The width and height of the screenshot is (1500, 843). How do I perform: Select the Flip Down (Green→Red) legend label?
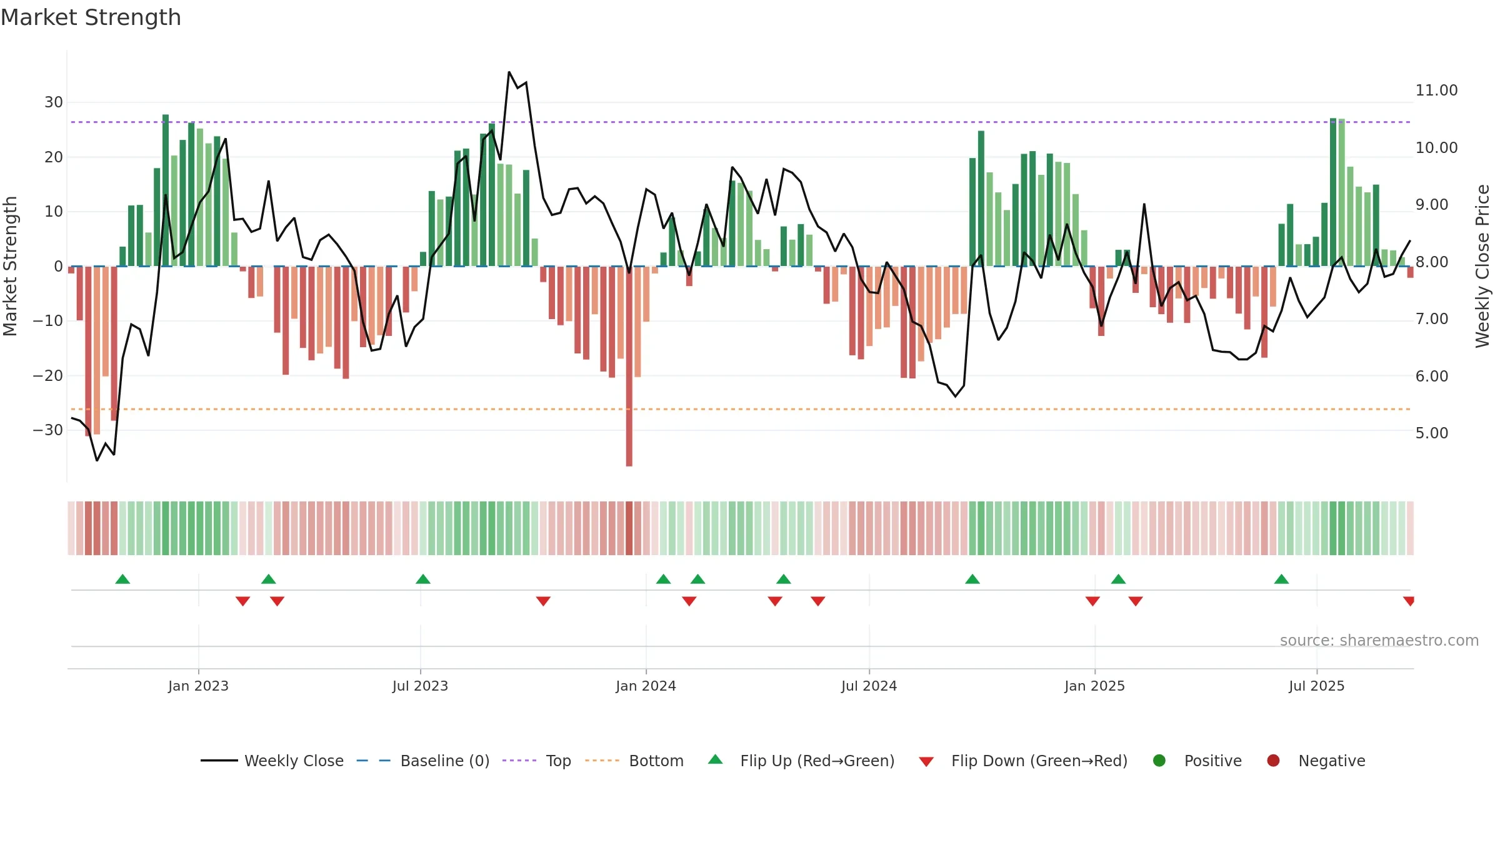pos(1039,761)
